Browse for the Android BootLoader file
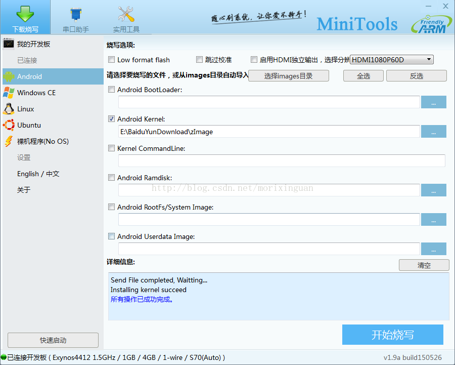 pos(433,102)
